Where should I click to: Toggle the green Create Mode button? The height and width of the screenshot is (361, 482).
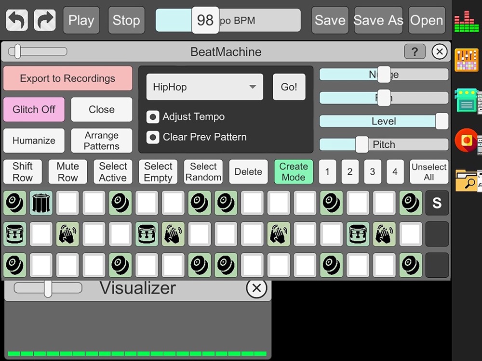coord(294,172)
